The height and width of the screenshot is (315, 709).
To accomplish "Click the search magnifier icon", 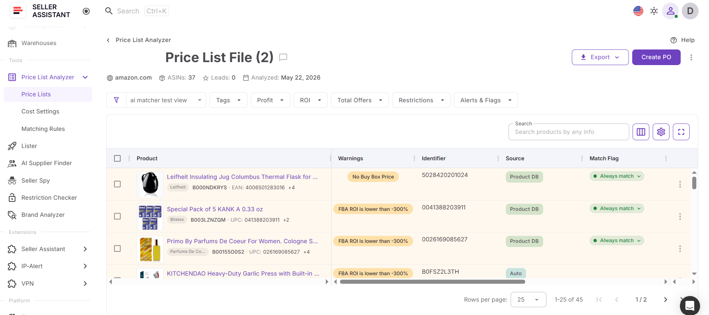I will [109, 11].
